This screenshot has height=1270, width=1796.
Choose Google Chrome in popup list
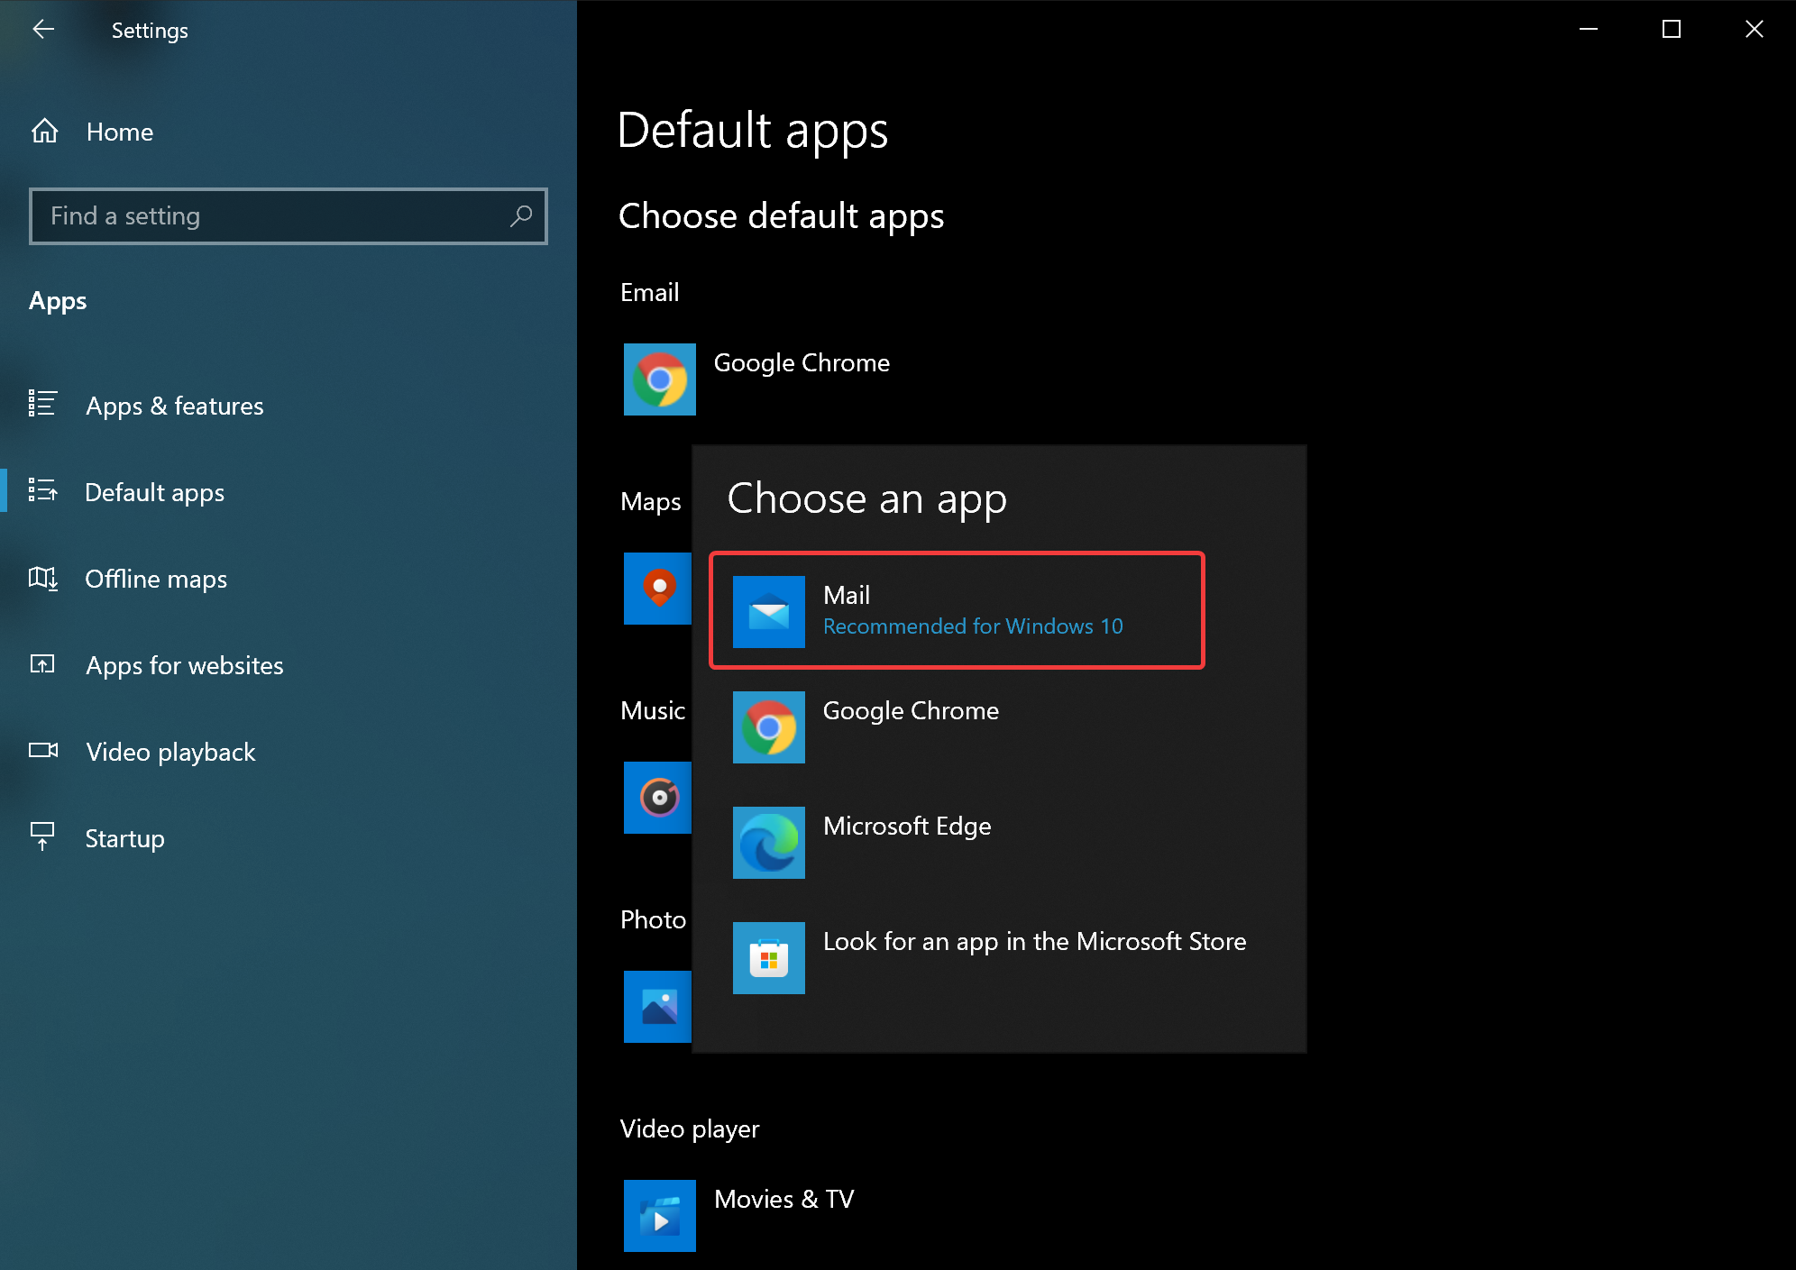(x=998, y=727)
